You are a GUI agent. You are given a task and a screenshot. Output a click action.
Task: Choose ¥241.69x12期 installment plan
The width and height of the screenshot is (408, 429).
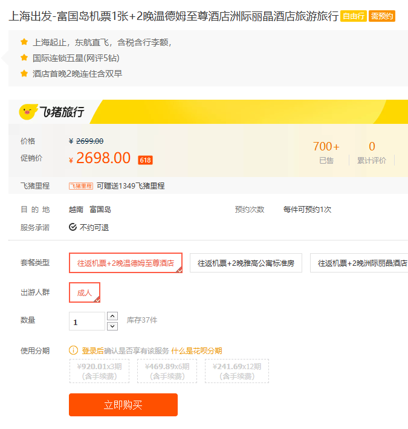[x=237, y=371]
